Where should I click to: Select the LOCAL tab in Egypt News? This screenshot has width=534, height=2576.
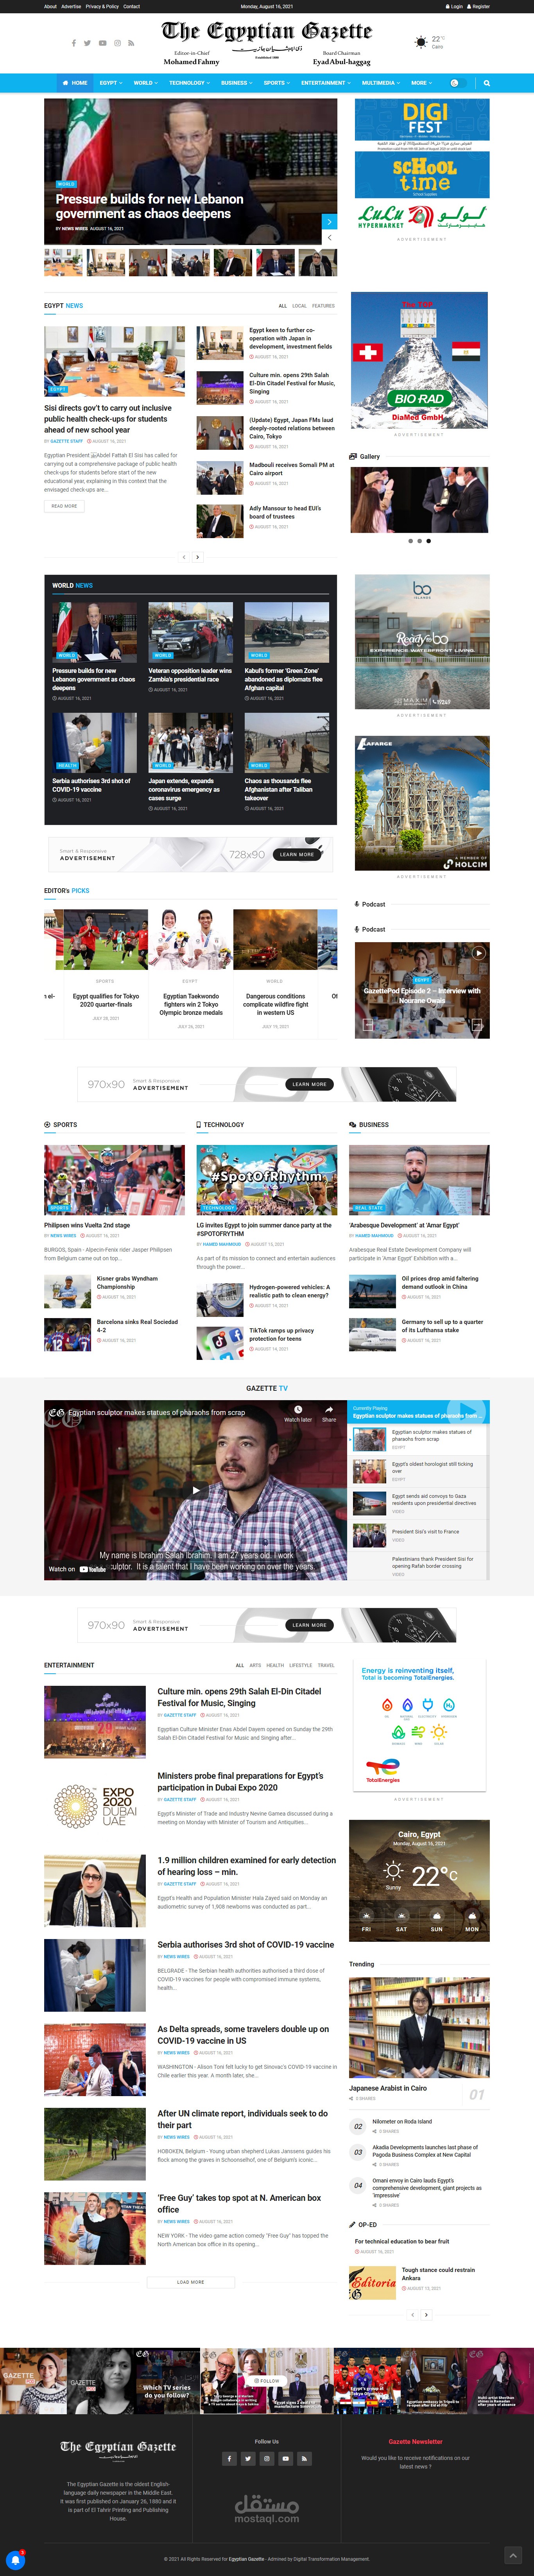pos(299,306)
